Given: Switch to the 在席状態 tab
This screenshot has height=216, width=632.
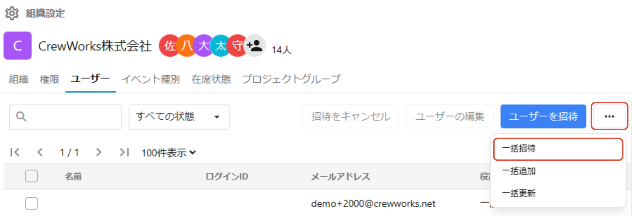Looking at the screenshot, I should click(211, 80).
